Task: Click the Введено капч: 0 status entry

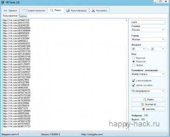Action: point(10,134)
